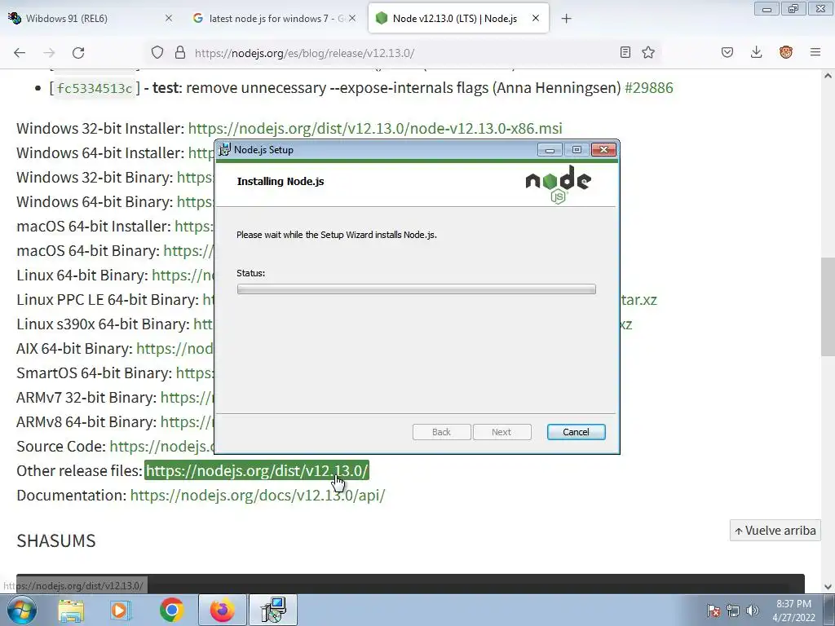
Task: Open the Source Code nodejs link
Action: [x=161, y=446]
